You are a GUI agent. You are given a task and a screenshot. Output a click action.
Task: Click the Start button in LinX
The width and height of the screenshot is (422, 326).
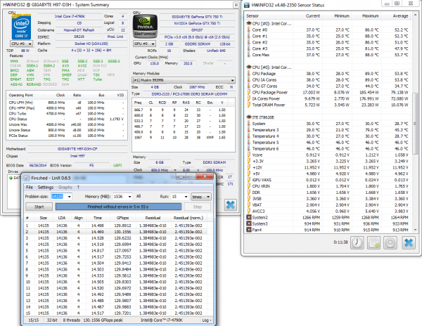click(39, 207)
